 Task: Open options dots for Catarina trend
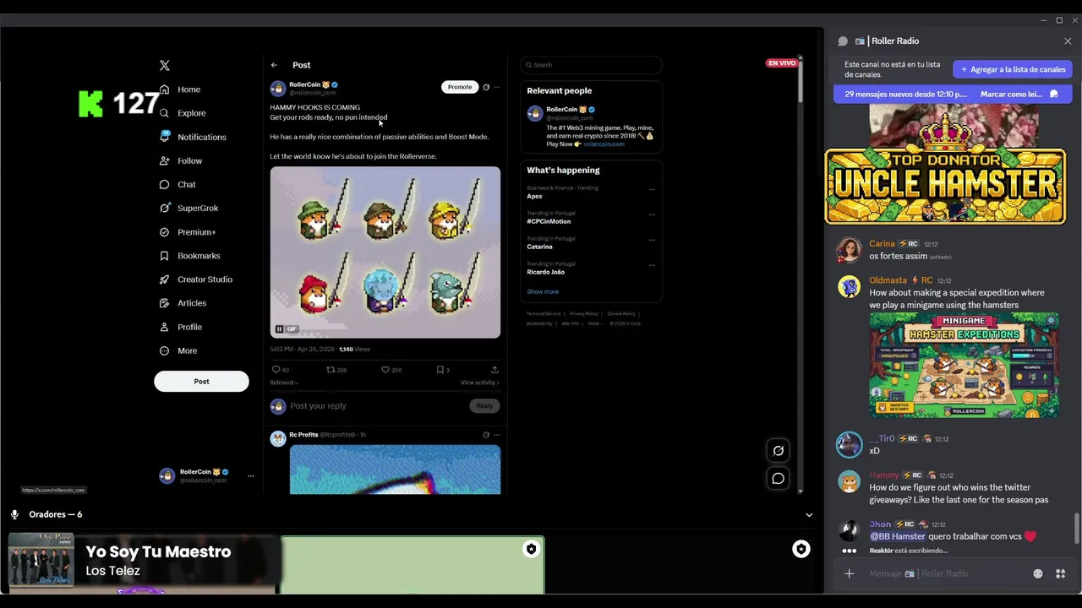click(652, 240)
